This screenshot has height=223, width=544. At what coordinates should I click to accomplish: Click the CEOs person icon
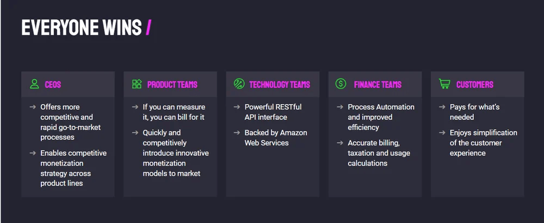click(x=34, y=84)
